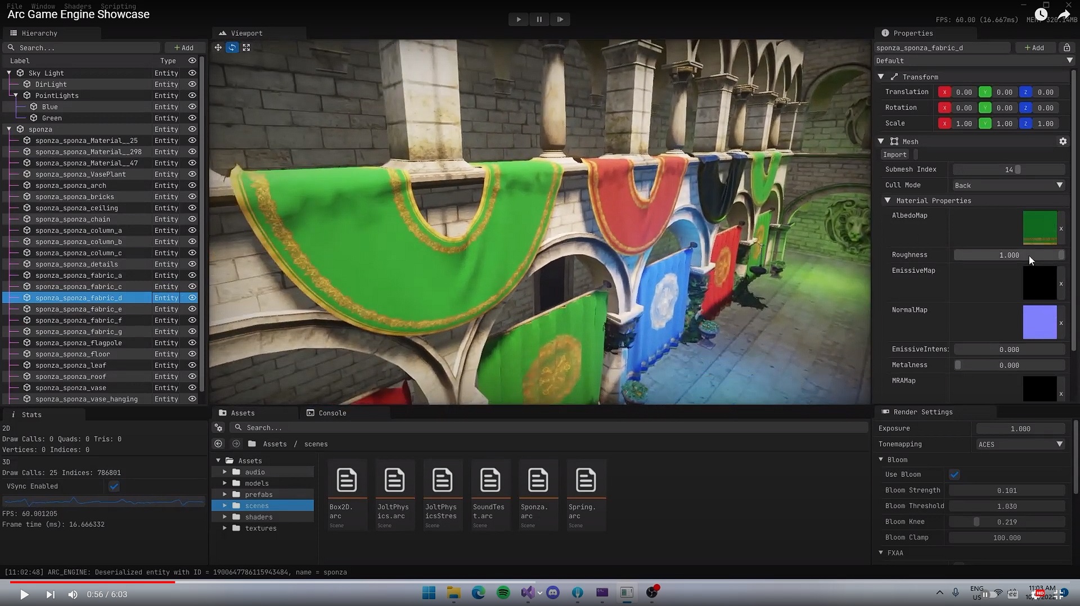Click the lock icon beside Add in Properties
The height and width of the screenshot is (606, 1080).
coord(1067,47)
